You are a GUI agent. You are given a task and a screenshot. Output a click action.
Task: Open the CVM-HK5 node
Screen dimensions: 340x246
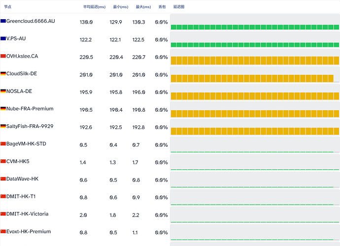18,161
